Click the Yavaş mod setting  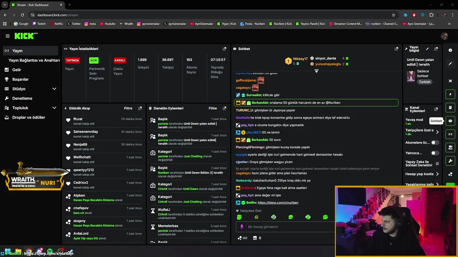tap(414, 121)
